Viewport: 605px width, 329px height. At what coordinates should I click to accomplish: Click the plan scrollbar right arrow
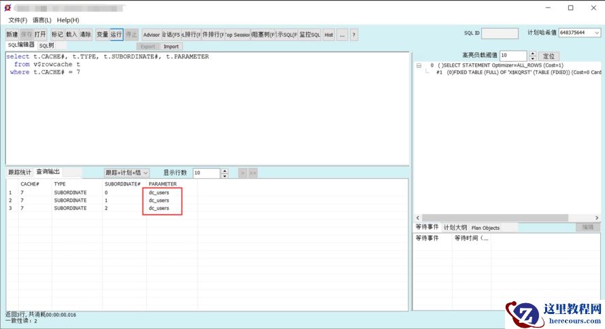click(597, 218)
